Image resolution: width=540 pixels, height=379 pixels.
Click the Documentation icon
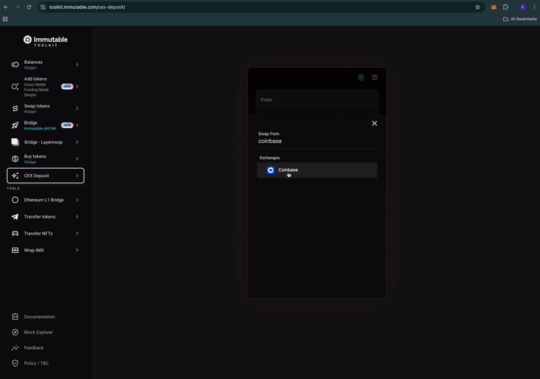click(x=15, y=317)
